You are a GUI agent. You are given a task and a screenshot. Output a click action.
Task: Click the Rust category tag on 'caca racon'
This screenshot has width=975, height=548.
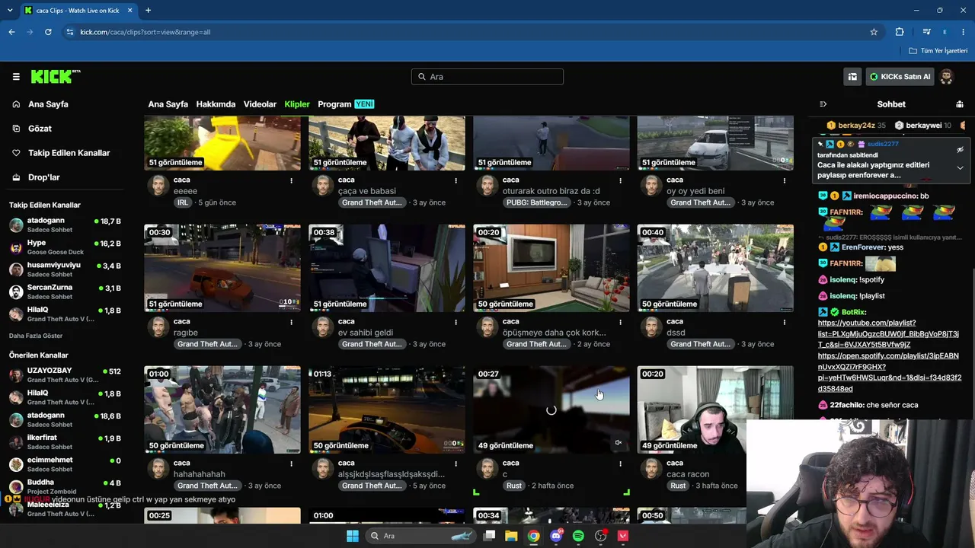point(678,486)
